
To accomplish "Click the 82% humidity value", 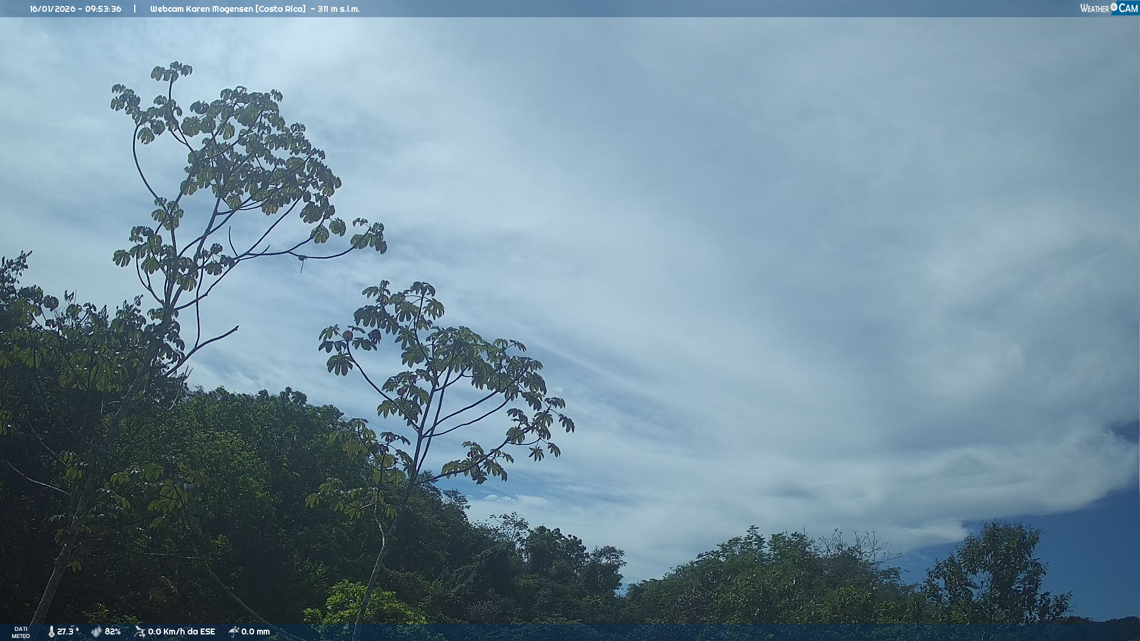I will coord(113,632).
